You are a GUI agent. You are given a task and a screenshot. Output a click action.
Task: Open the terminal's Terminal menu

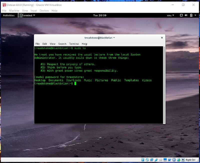point(74,44)
